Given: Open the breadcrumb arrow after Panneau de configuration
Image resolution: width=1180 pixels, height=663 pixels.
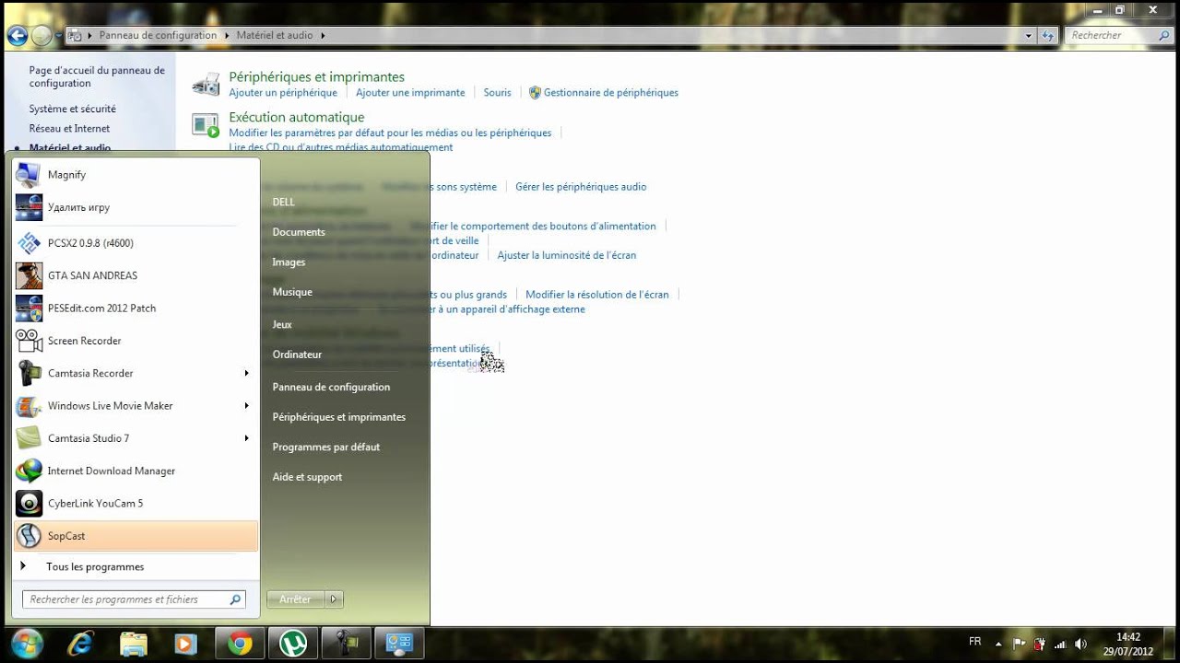Looking at the screenshot, I should point(227,36).
